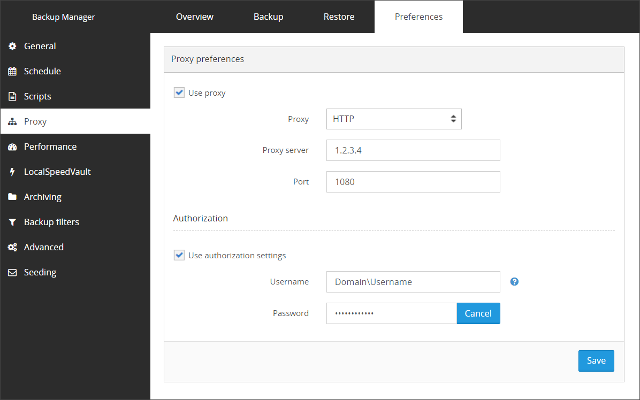Open the Advanced section in sidebar
Viewport: 640px width, 400px height.
(x=44, y=248)
